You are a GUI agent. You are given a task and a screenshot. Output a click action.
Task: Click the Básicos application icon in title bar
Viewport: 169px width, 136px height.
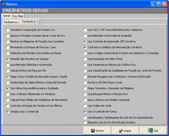3,4
